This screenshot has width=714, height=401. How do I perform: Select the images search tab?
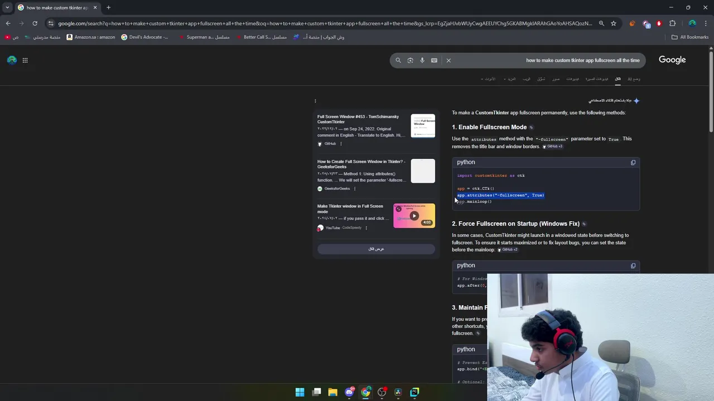pyautogui.click(x=556, y=79)
